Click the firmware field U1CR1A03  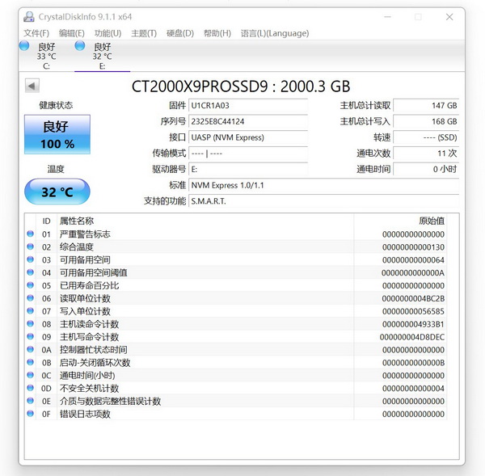click(x=248, y=106)
